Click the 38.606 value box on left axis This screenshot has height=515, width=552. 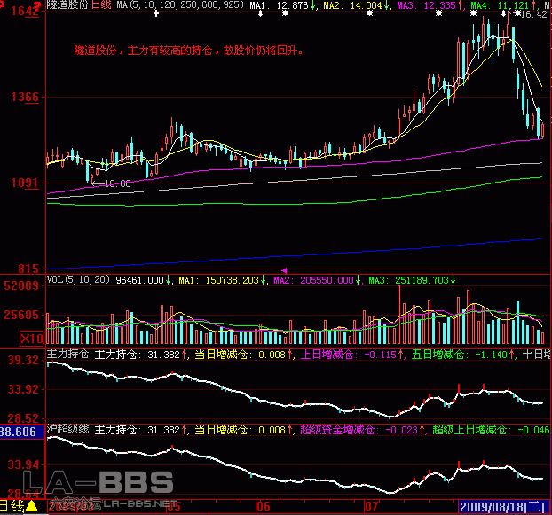tap(20, 432)
